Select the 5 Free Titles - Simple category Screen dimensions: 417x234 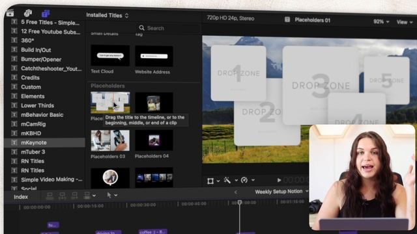[50, 23]
